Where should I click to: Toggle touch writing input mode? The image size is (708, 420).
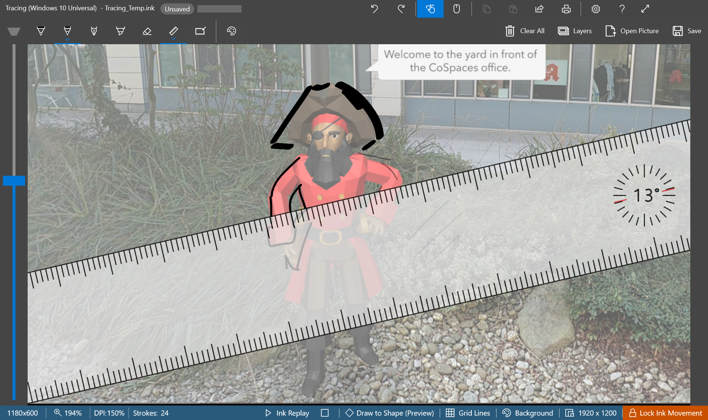(430, 9)
